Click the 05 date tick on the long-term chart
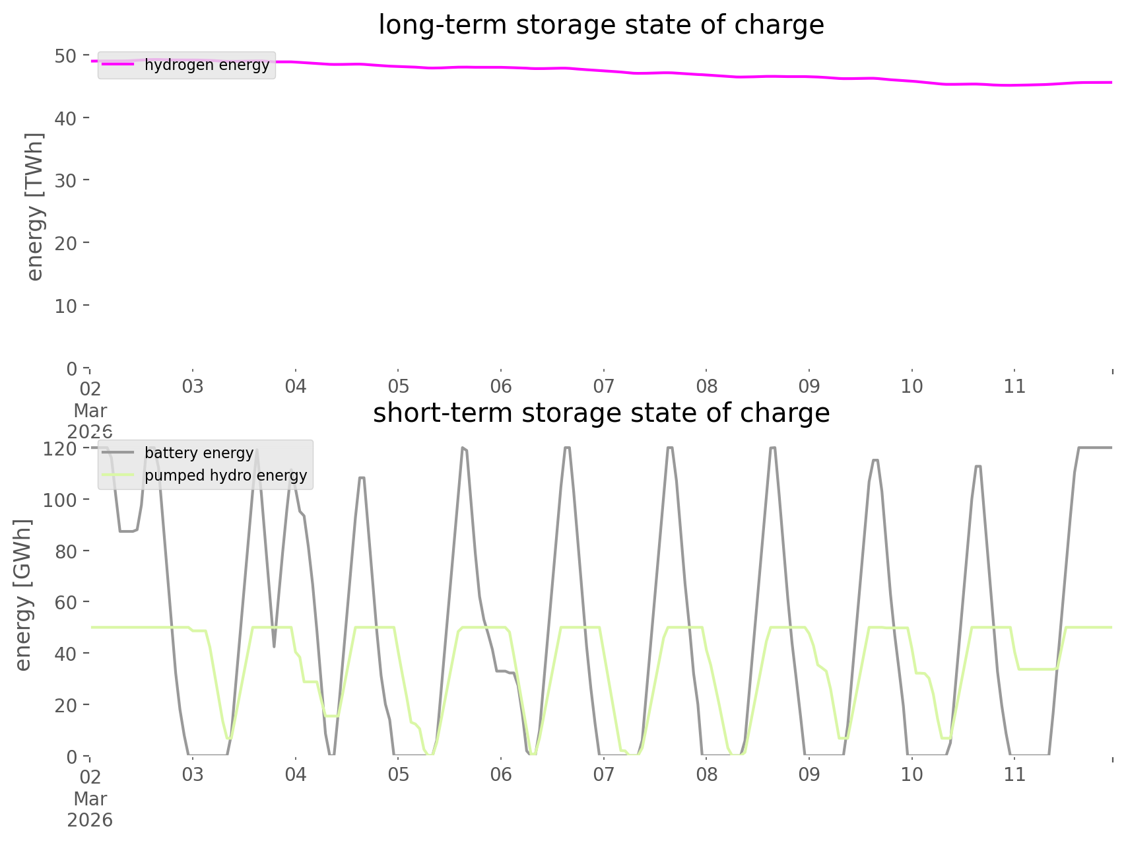The height and width of the screenshot is (843, 1126). tap(398, 386)
